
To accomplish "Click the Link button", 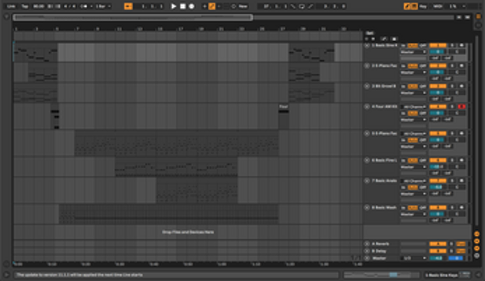I will coord(11,6).
